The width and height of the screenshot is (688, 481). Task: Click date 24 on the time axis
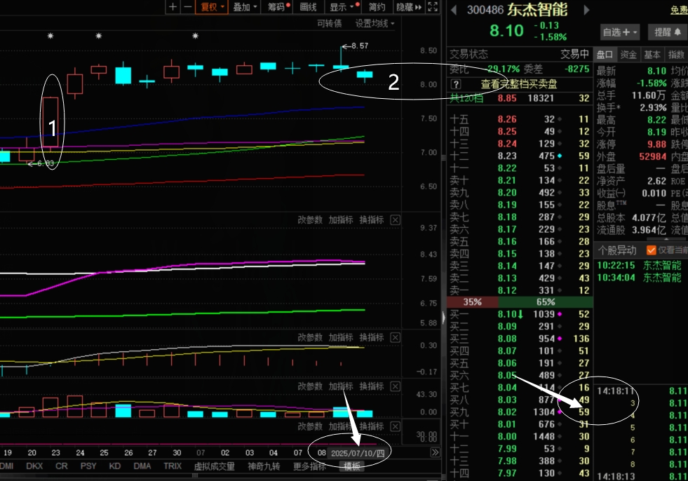[x=80, y=452]
